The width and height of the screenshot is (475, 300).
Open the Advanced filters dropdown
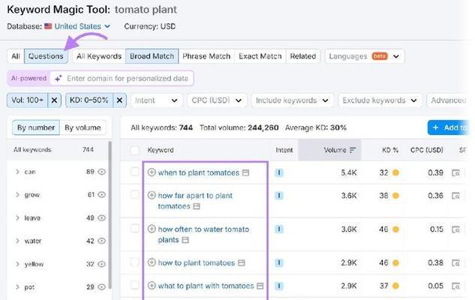click(448, 100)
